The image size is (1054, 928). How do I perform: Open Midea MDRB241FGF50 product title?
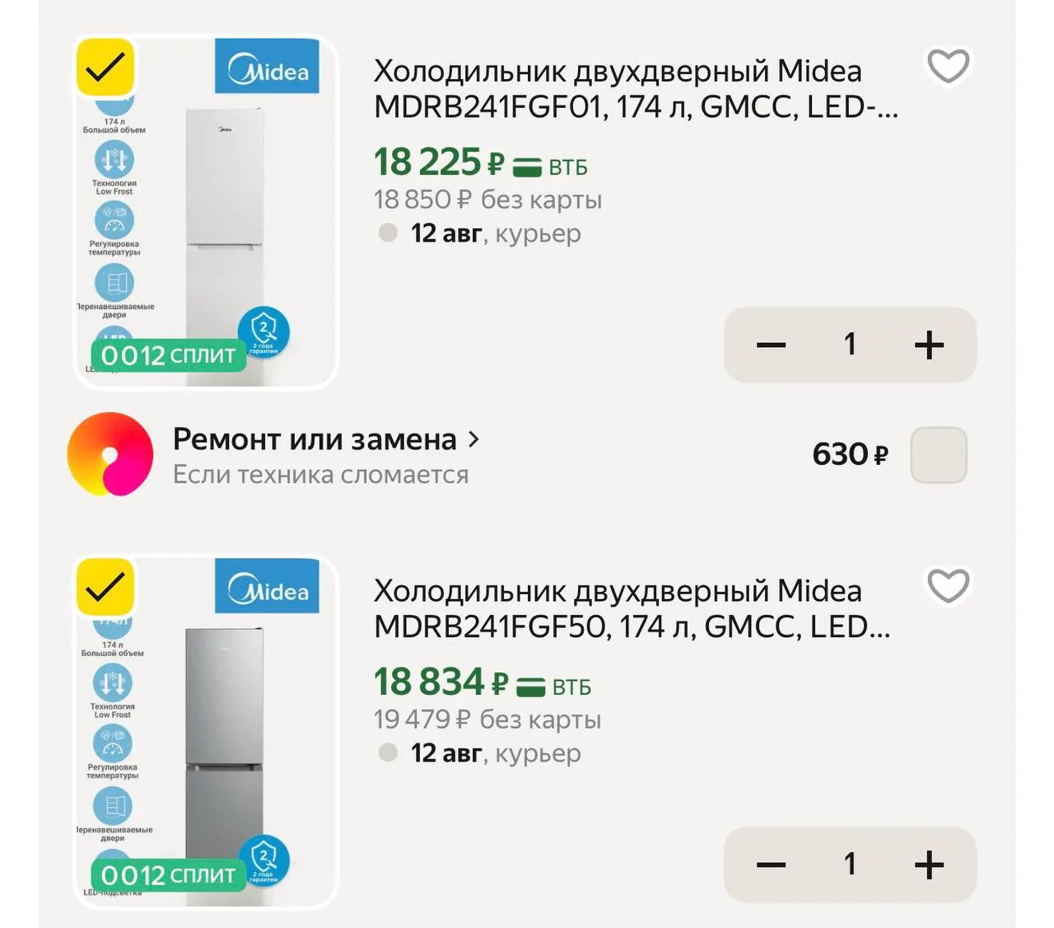(632, 609)
